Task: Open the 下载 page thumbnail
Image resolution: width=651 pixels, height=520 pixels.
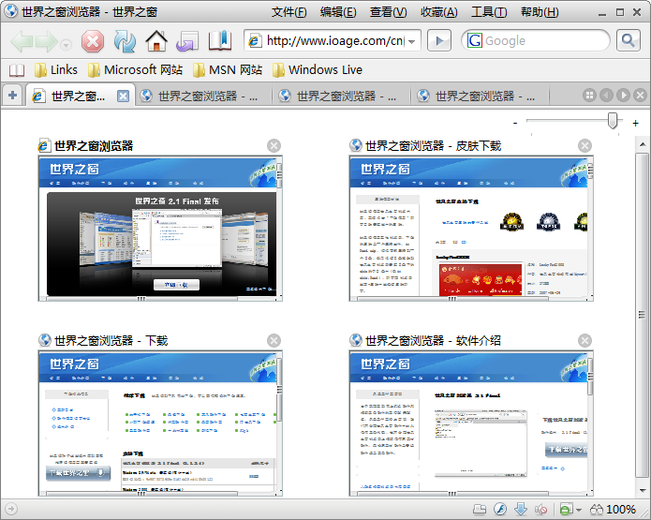Action: pos(160,423)
